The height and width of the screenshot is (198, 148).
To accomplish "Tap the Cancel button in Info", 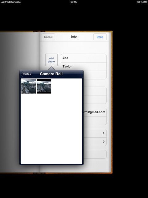I will coord(48,37).
